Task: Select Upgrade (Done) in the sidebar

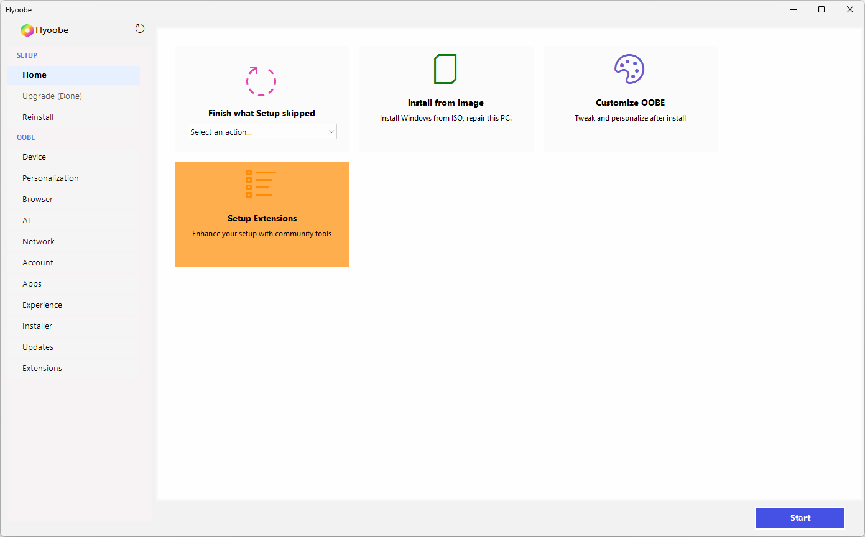Action: pos(52,96)
